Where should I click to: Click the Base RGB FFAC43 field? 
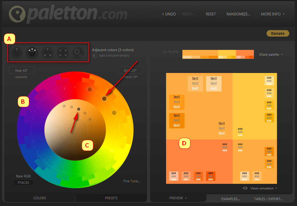(x=23, y=183)
